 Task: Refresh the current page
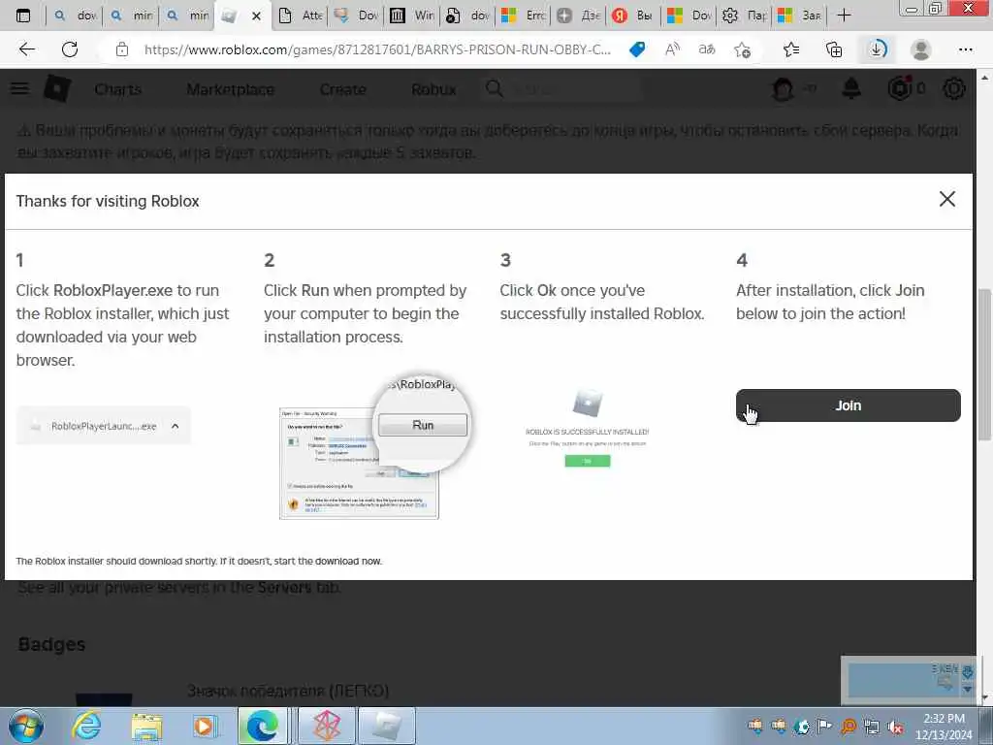(x=70, y=49)
